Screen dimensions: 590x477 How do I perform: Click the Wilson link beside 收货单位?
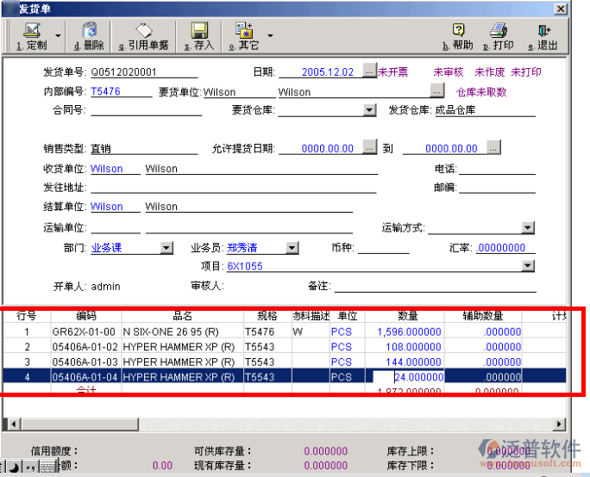tap(107, 170)
